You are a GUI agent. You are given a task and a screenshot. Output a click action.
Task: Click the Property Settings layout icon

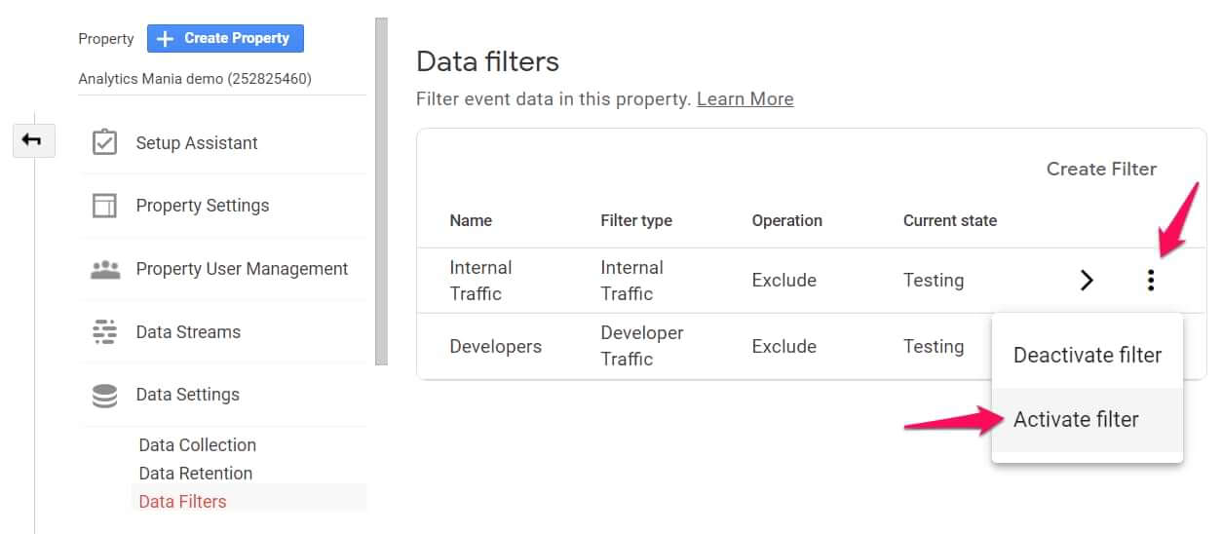click(x=104, y=206)
